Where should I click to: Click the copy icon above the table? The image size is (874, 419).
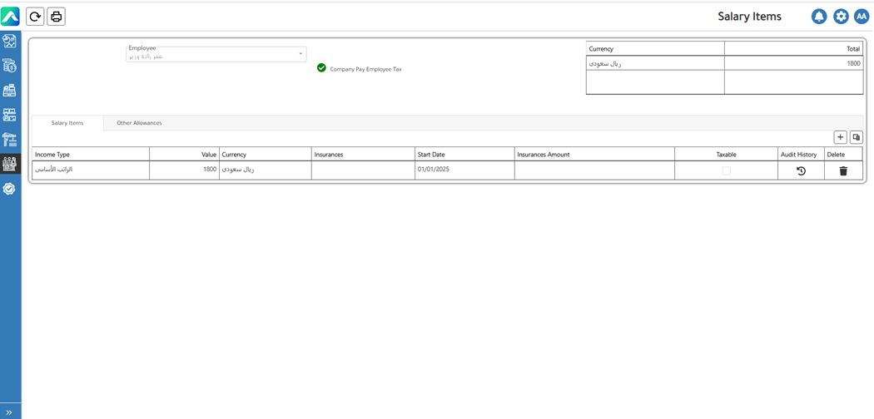tap(856, 137)
